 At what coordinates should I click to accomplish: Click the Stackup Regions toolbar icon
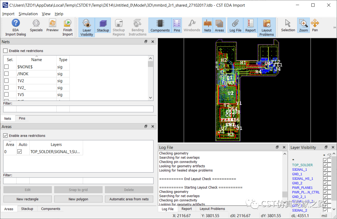119,27
